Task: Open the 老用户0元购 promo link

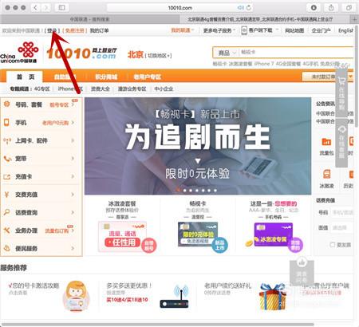Action: 55,123
